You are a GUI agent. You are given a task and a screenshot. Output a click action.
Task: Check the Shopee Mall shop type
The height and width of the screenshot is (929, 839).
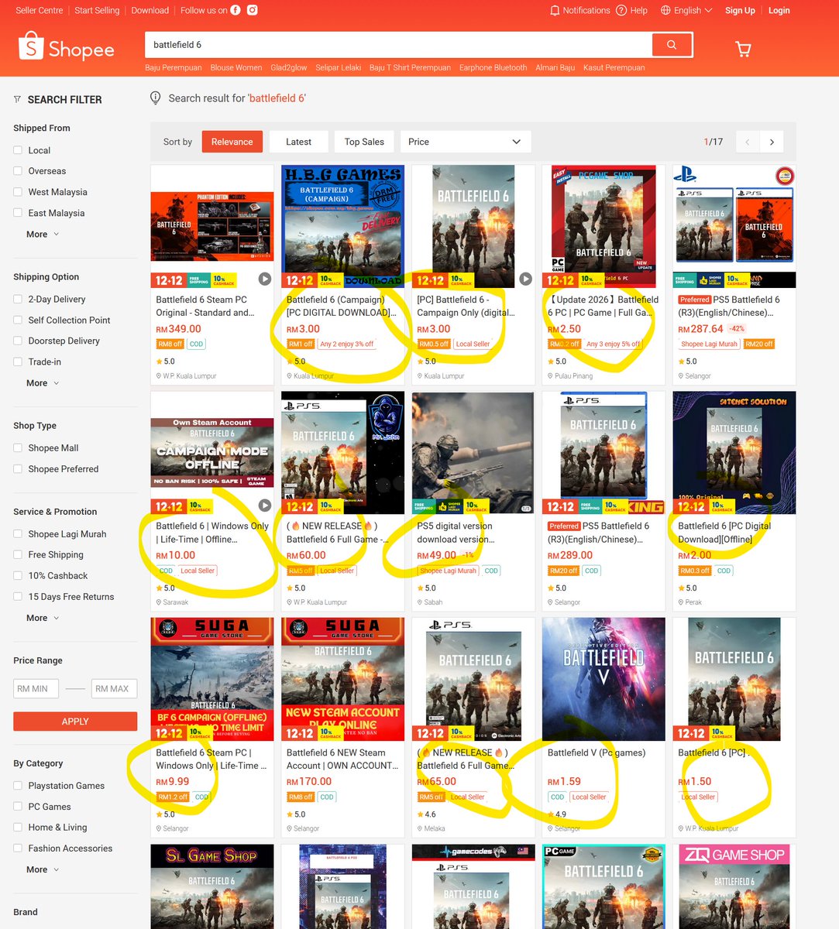coord(18,447)
